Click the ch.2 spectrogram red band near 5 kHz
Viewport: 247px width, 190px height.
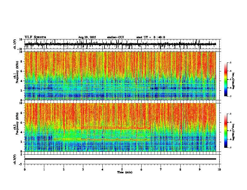[x=116, y=128]
